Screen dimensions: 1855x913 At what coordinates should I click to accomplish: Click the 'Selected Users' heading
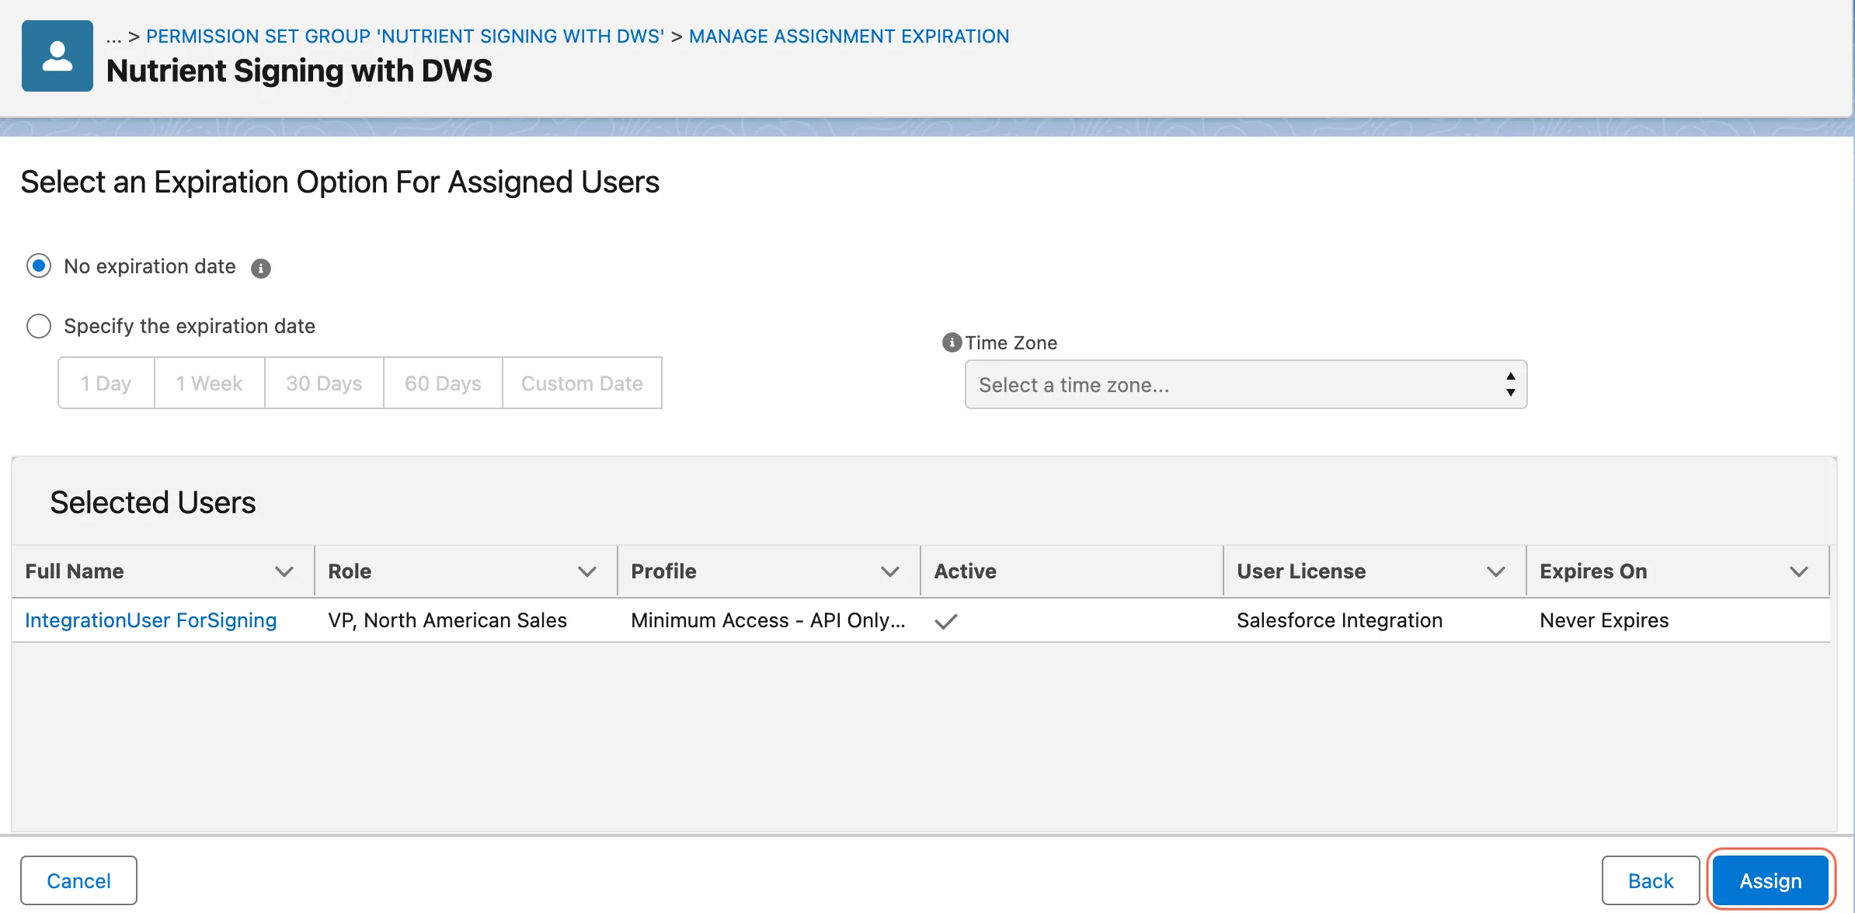click(153, 502)
